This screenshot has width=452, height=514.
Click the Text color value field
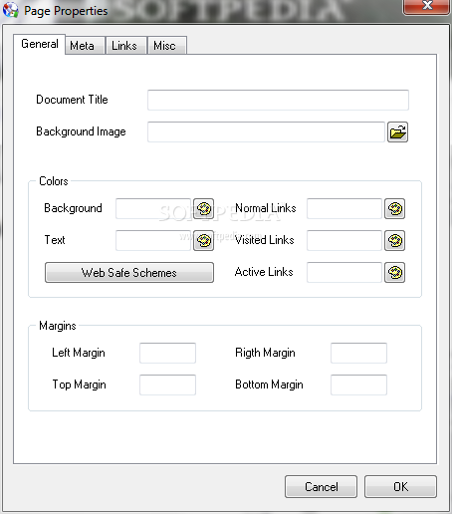point(153,240)
